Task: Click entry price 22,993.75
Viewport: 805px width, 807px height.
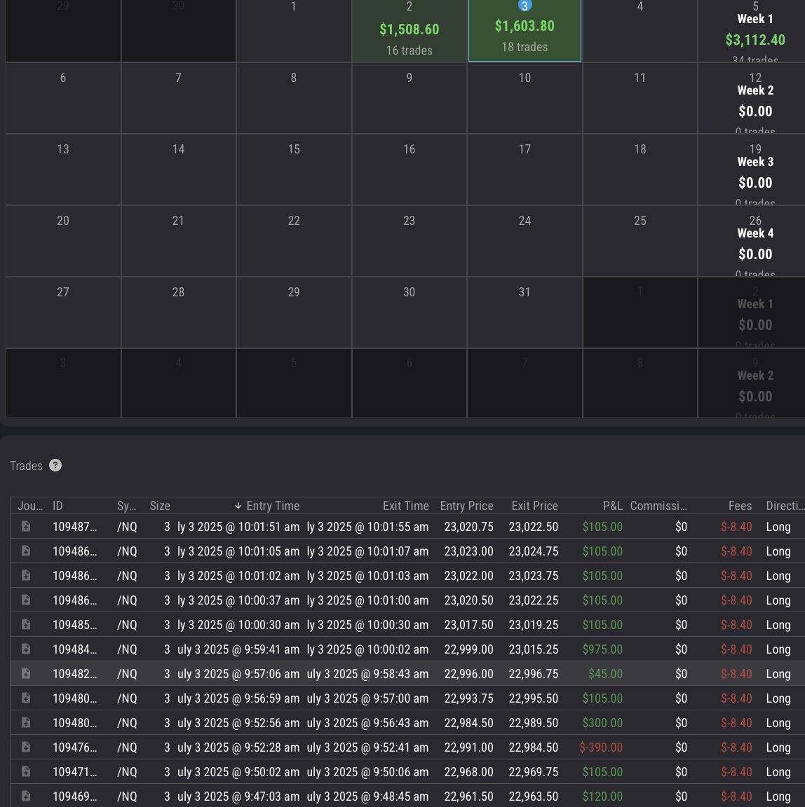Action: click(468, 698)
